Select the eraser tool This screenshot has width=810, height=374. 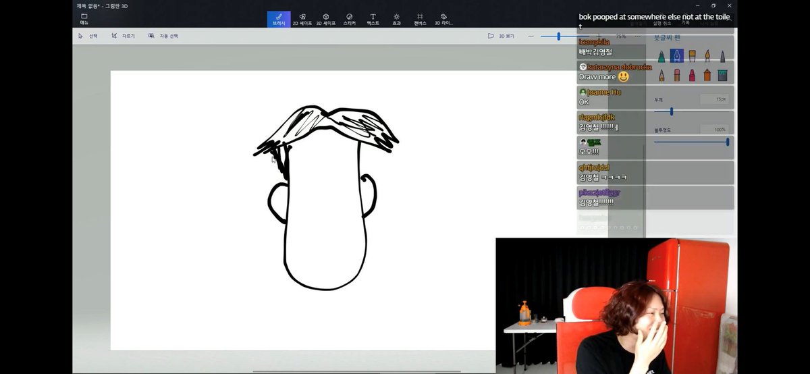point(677,74)
